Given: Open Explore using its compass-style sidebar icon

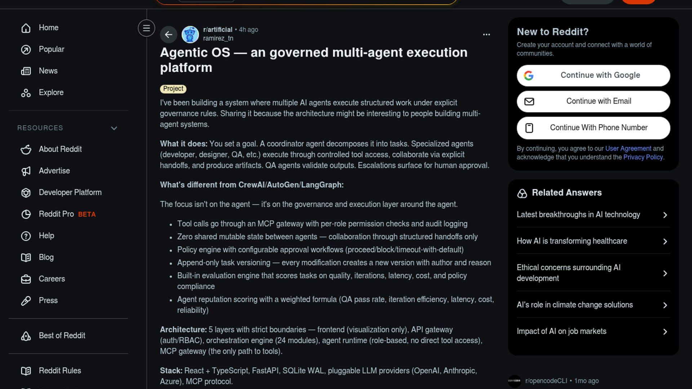Looking at the screenshot, I should [26, 93].
